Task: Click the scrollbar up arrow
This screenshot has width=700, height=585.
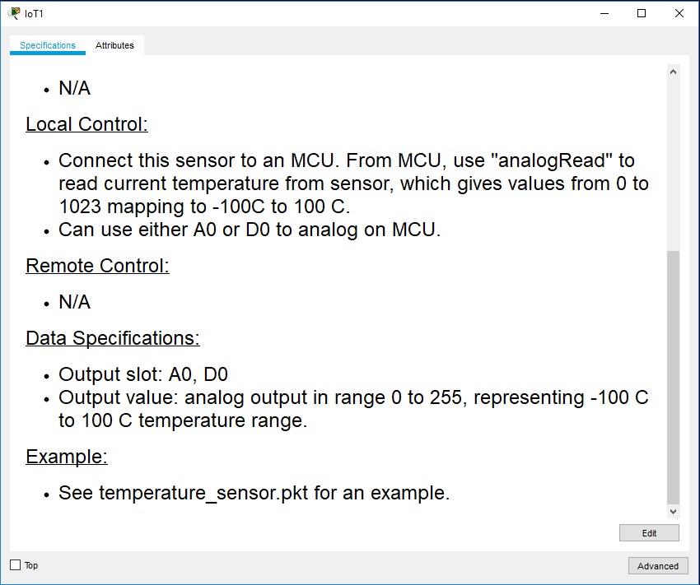Action: click(674, 70)
